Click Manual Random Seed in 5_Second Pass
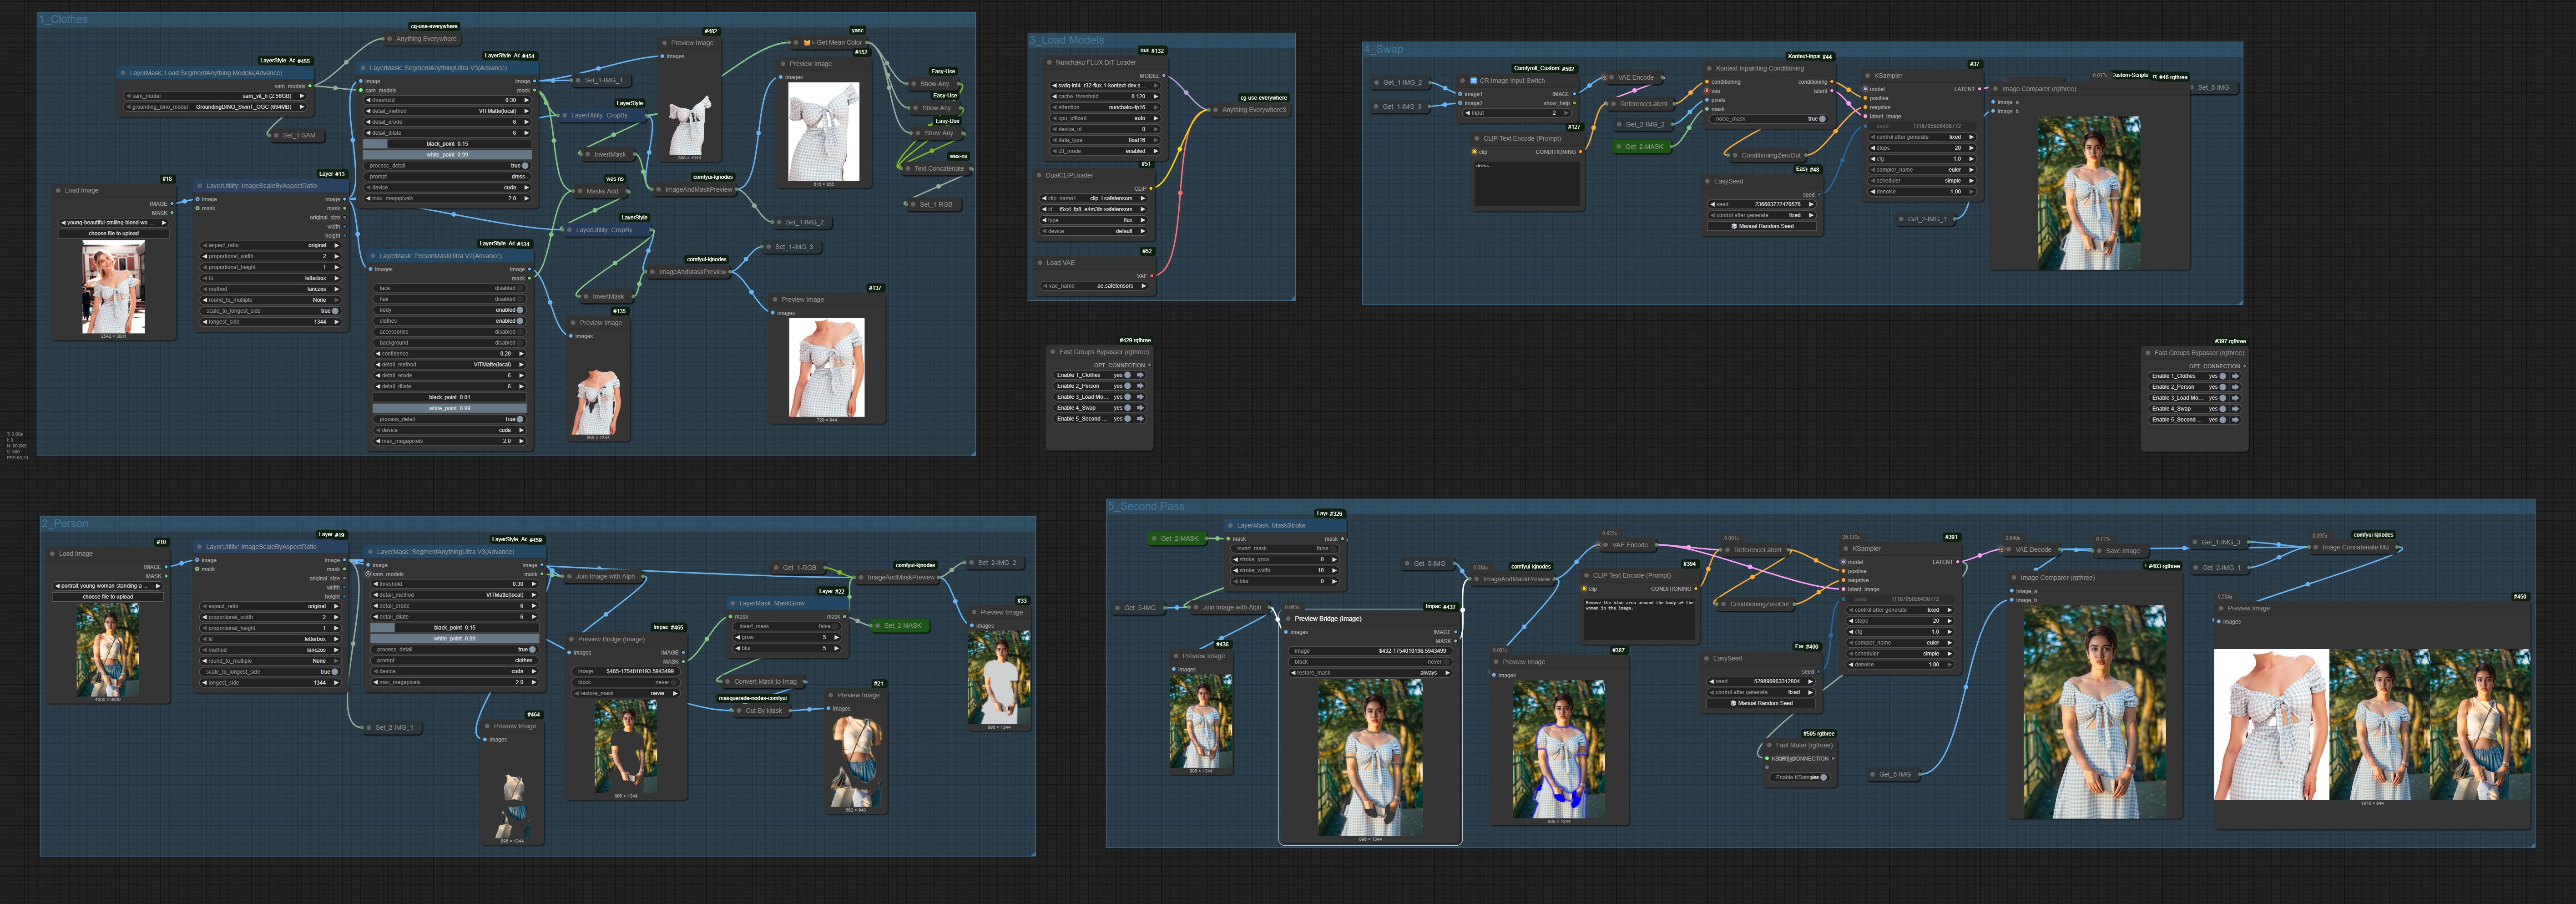2576x904 pixels. [1762, 703]
